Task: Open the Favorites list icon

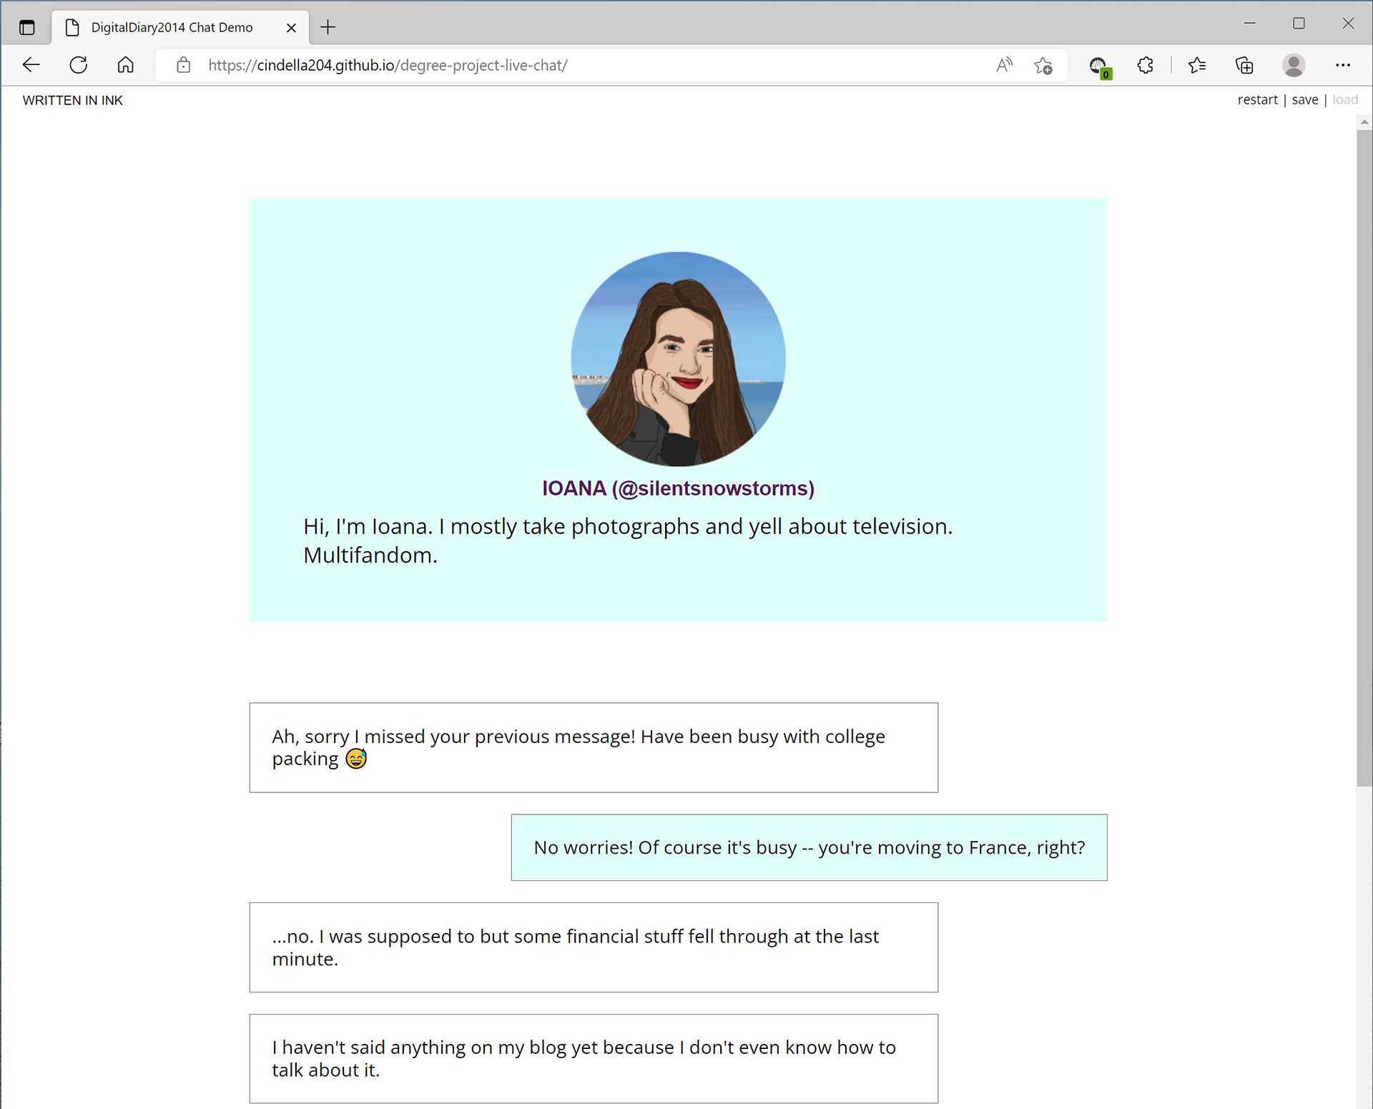Action: click(1197, 65)
